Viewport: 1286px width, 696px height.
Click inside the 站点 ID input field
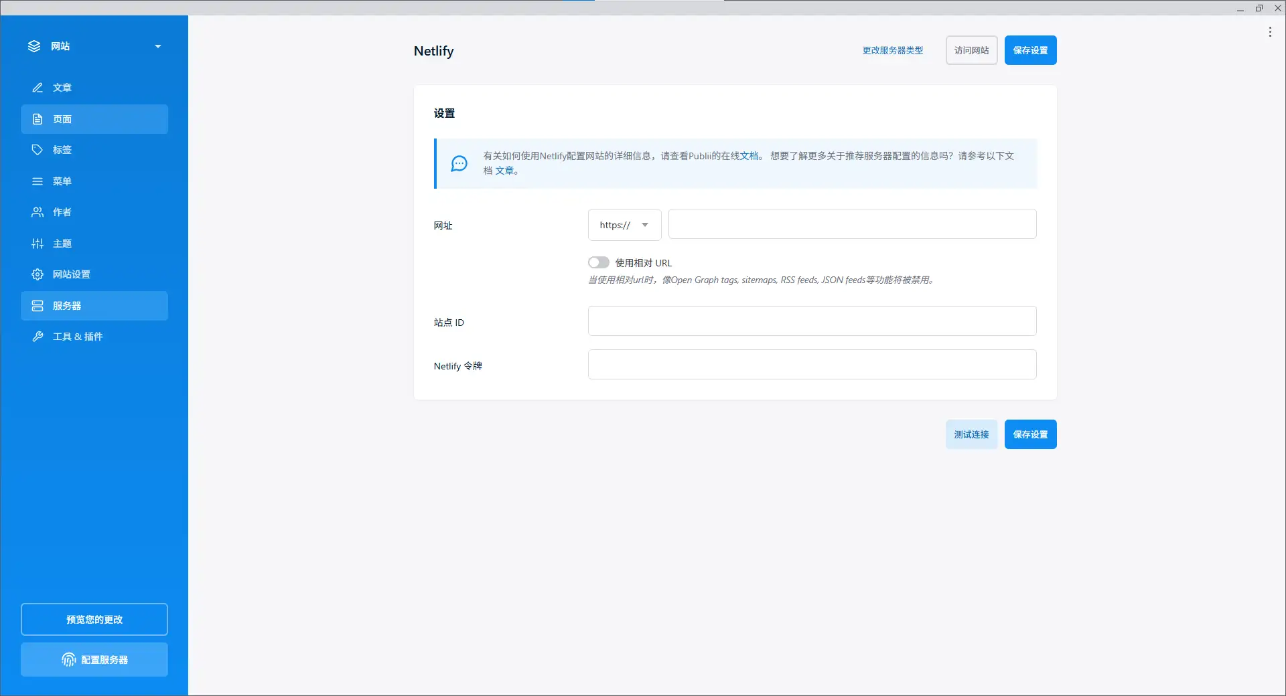[x=811, y=321]
